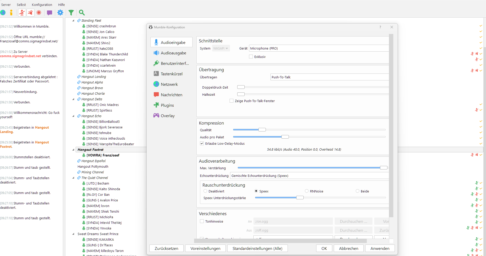Image resolution: width=486 pixels, height=256 pixels.
Task: Open the Server menu
Action: click(x=6, y=5)
